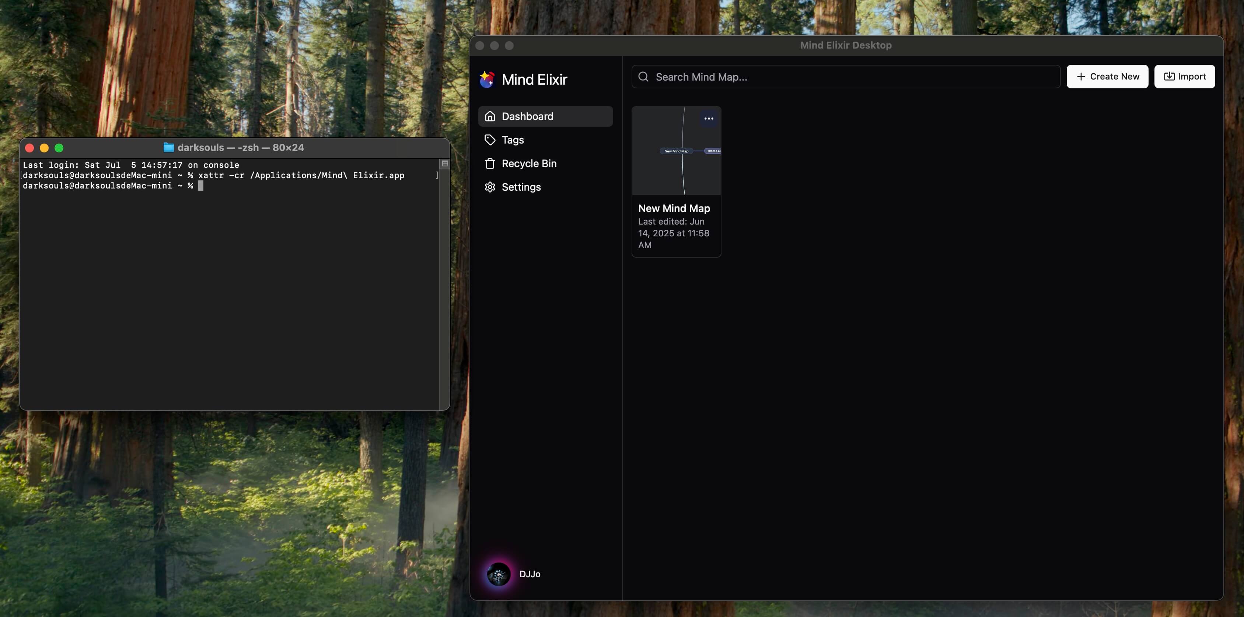Focus the Search Mind Map field

[846, 77]
